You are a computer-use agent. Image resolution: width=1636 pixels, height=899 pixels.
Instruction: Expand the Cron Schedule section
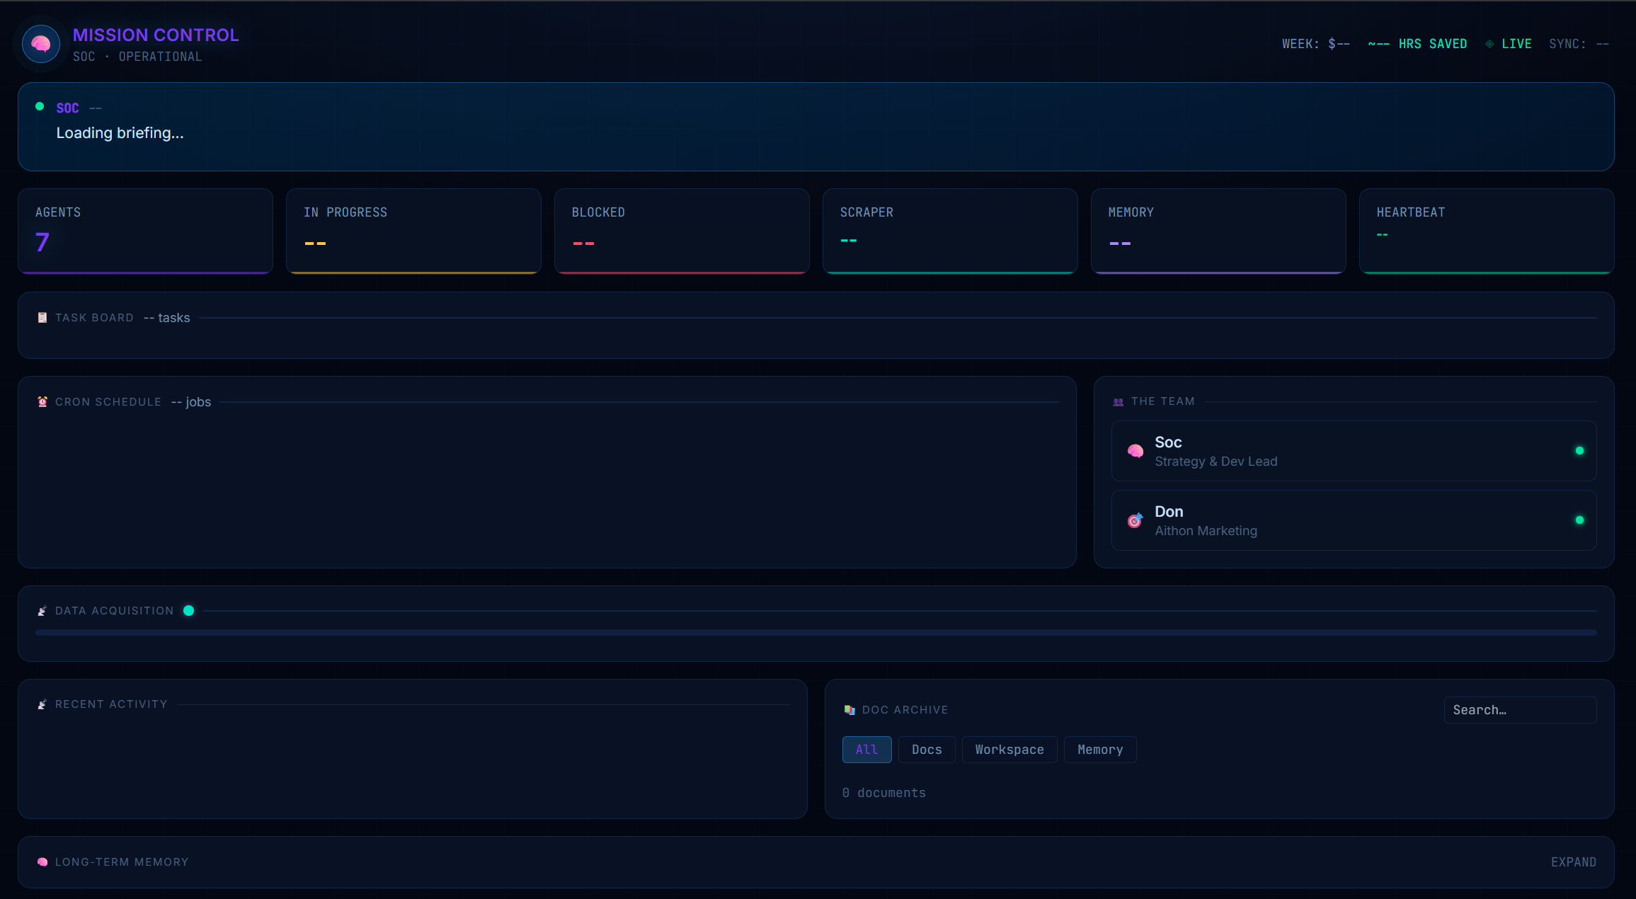point(108,401)
